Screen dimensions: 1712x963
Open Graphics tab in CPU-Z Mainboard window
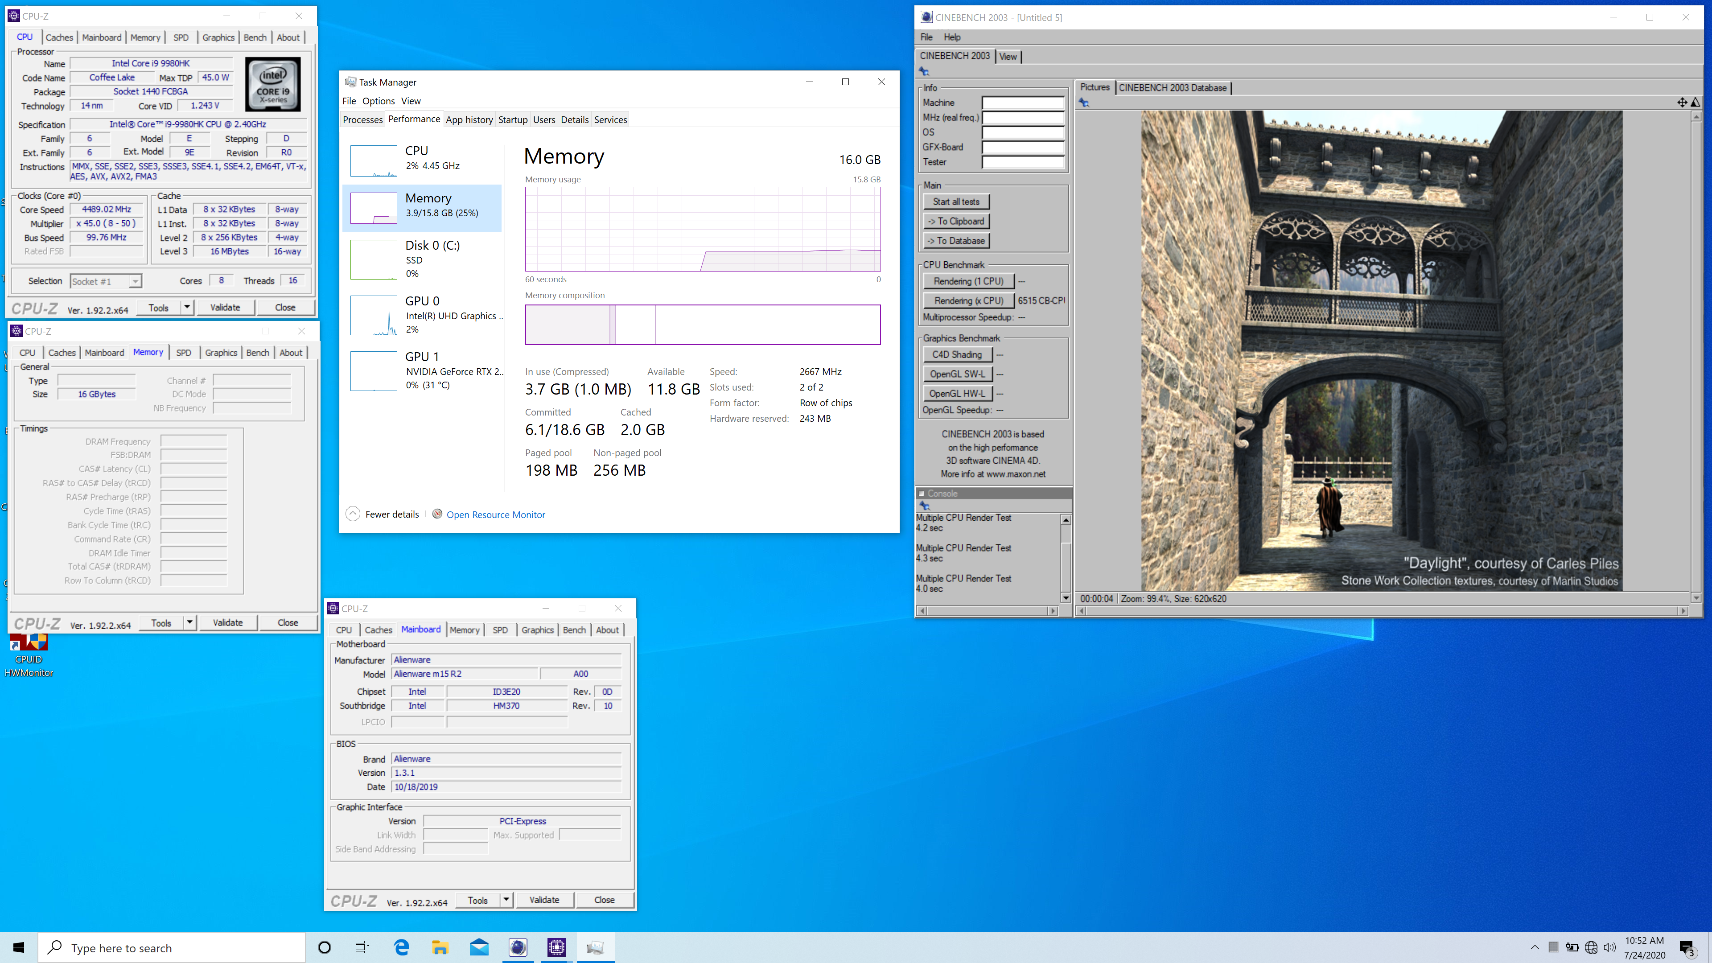[x=537, y=630]
